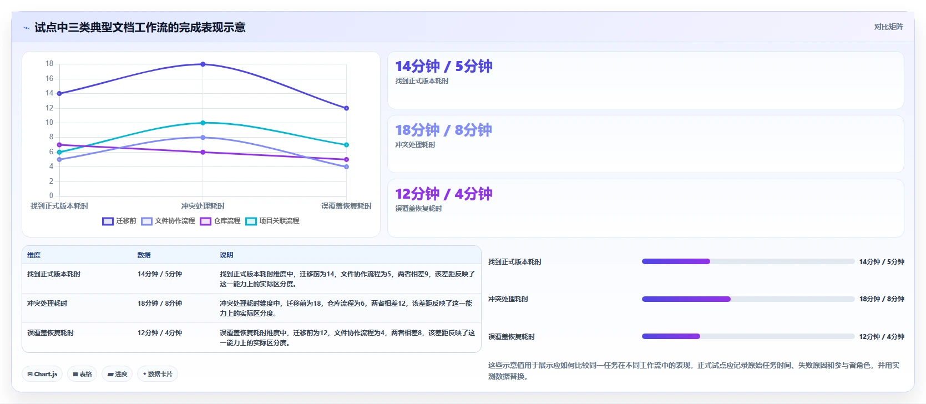Click the 误覆盖恢复耗时 progress bar
The height and width of the screenshot is (404, 926).
point(748,336)
